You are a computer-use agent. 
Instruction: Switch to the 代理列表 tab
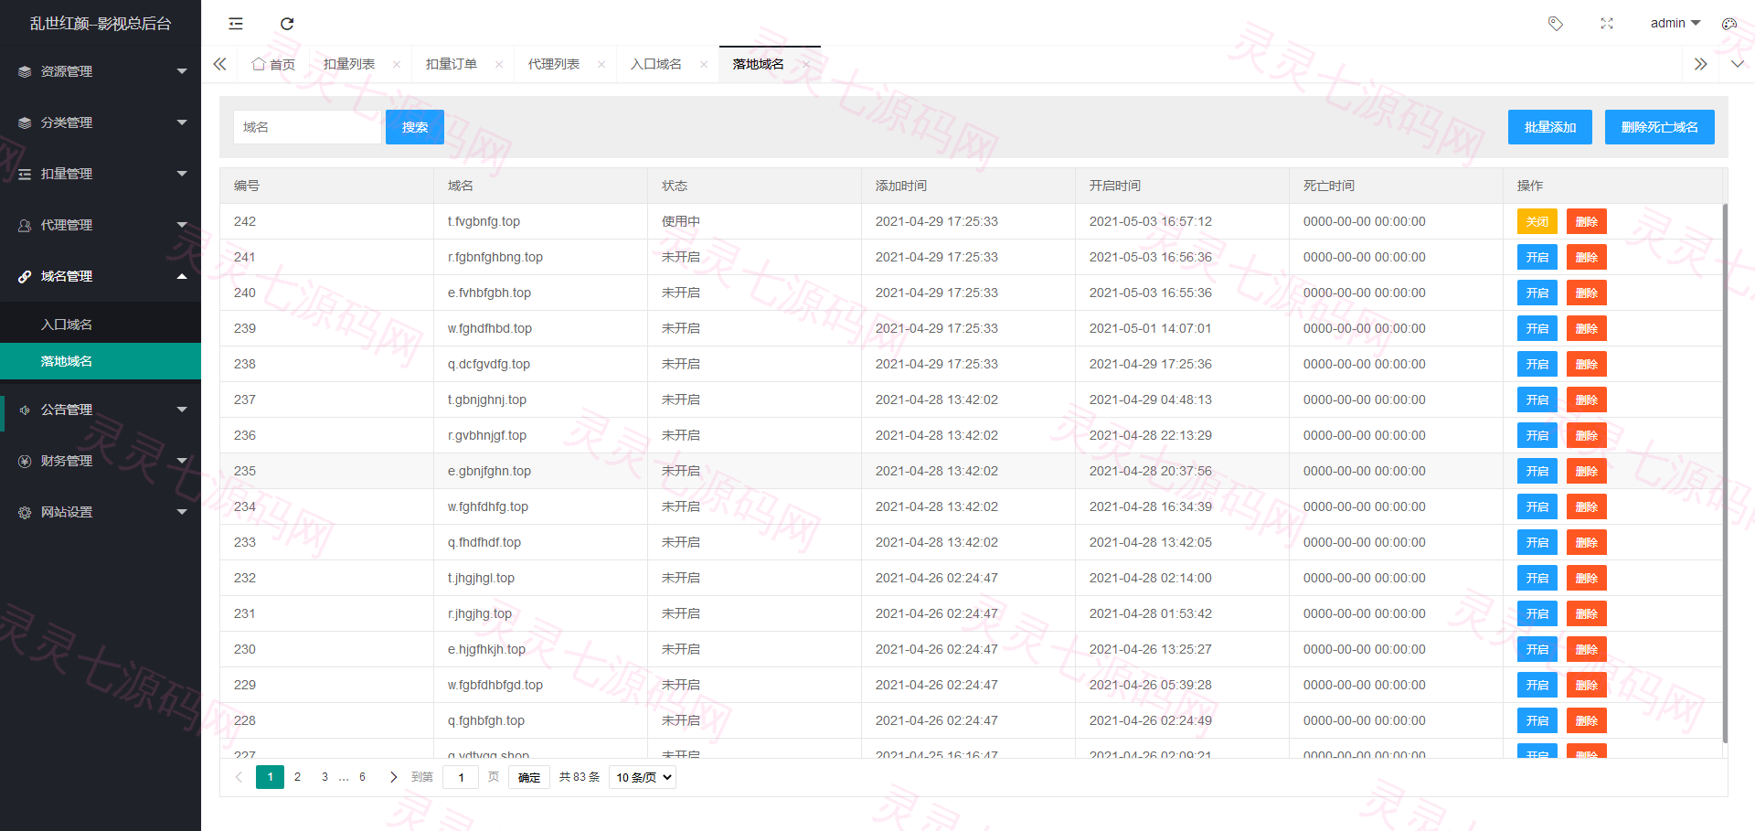point(554,64)
